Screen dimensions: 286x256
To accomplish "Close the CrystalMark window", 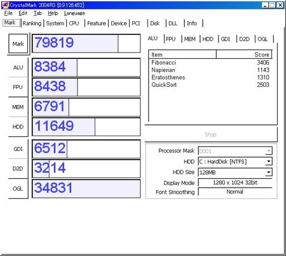I will click(280, 5).
